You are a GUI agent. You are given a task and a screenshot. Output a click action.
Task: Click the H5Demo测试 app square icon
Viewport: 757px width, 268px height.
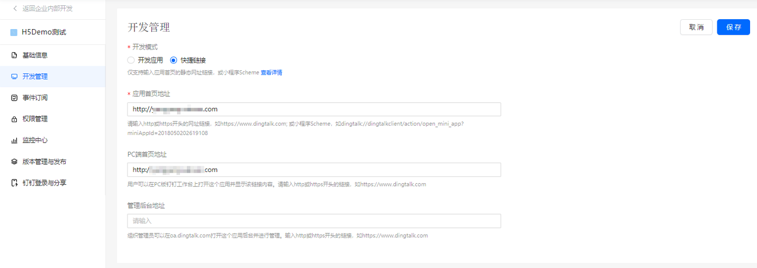(14, 33)
